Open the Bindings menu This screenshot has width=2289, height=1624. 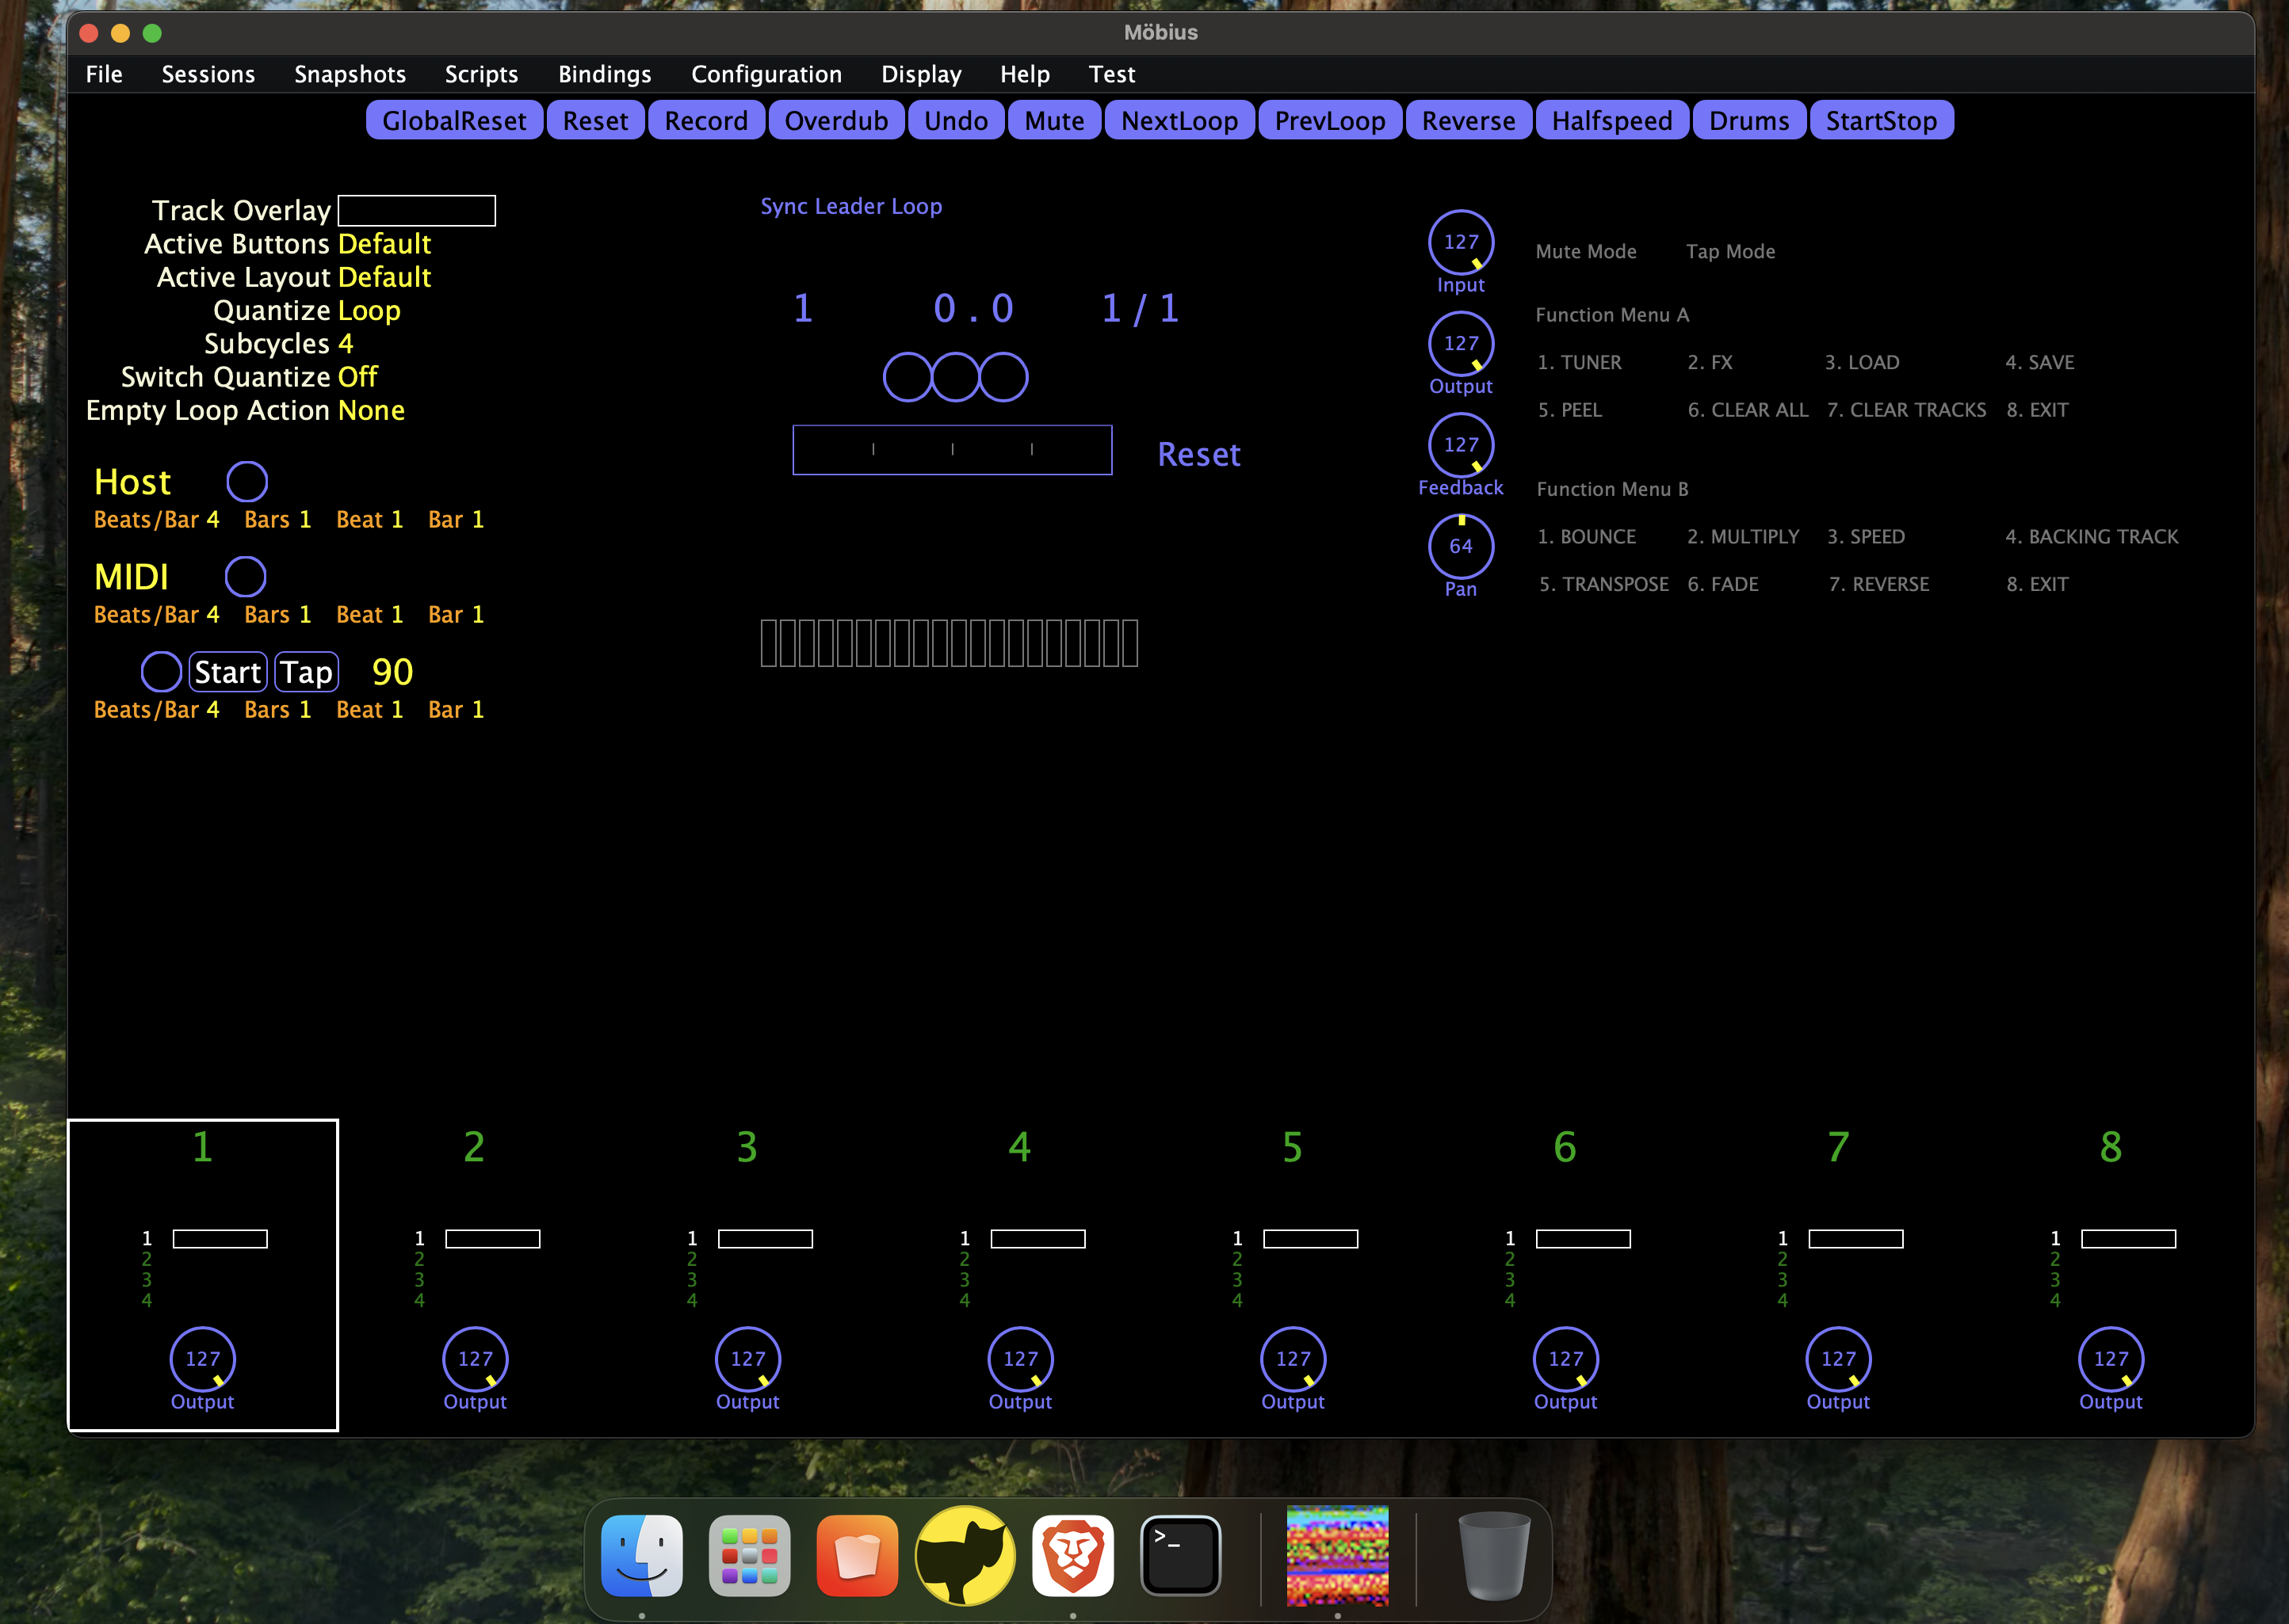click(604, 74)
